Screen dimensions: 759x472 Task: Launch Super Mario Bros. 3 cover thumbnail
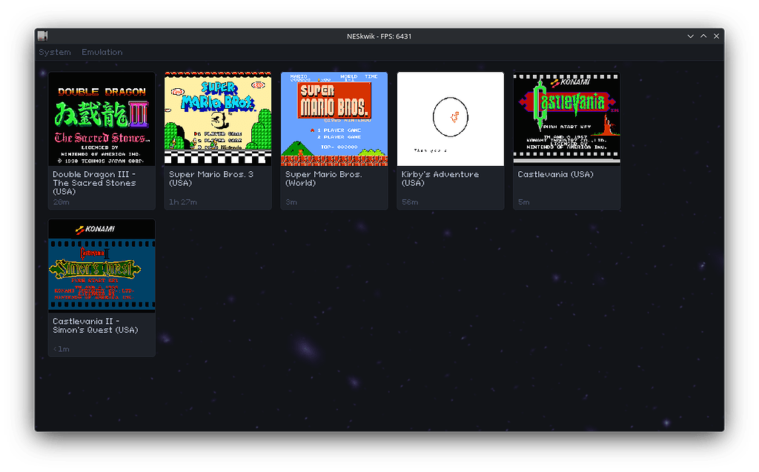click(x=218, y=119)
